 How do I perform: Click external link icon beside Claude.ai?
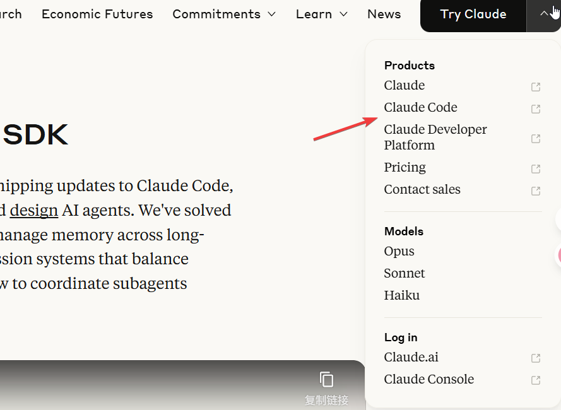click(535, 358)
